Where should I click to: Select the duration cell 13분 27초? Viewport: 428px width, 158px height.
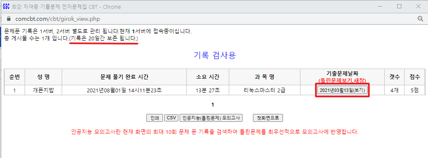[208, 90]
